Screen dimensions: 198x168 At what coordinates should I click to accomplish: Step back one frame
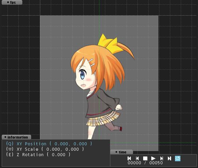pyautogui.click(x=137, y=159)
